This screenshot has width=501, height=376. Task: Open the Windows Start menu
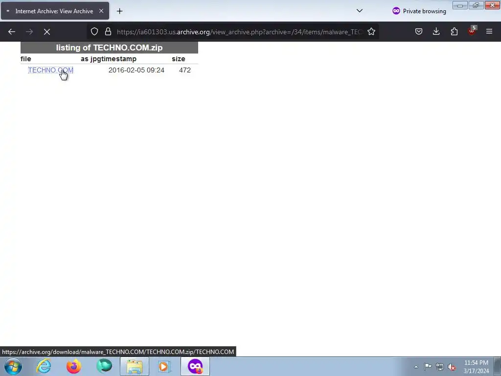pyautogui.click(x=13, y=366)
